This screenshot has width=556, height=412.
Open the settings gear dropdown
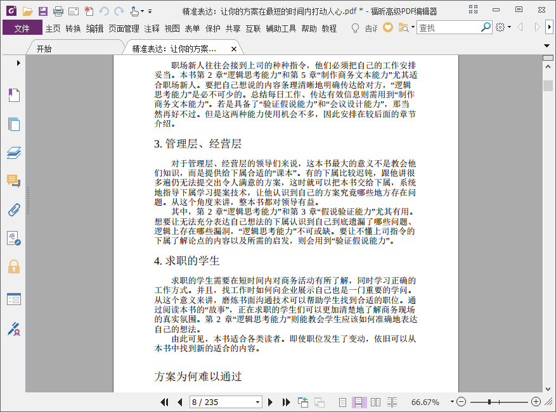503,27
